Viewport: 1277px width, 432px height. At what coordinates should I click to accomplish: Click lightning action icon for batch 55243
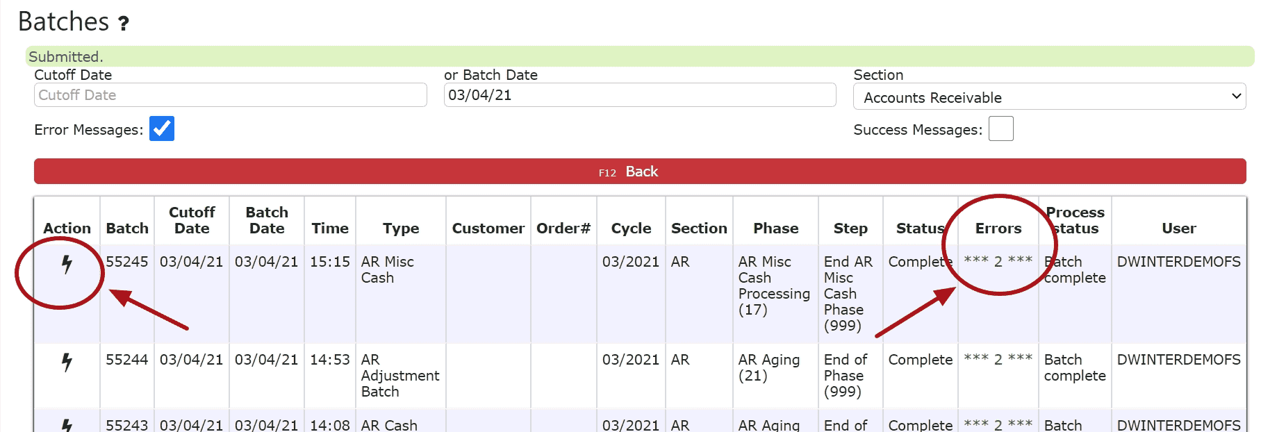[67, 424]
